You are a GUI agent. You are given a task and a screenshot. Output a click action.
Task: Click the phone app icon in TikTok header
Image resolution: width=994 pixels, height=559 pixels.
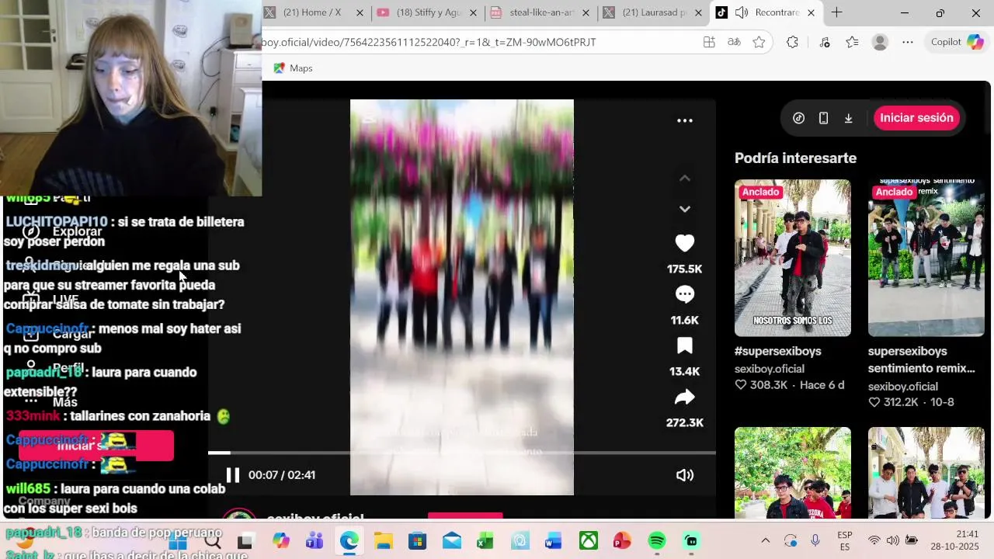(823, 118)
